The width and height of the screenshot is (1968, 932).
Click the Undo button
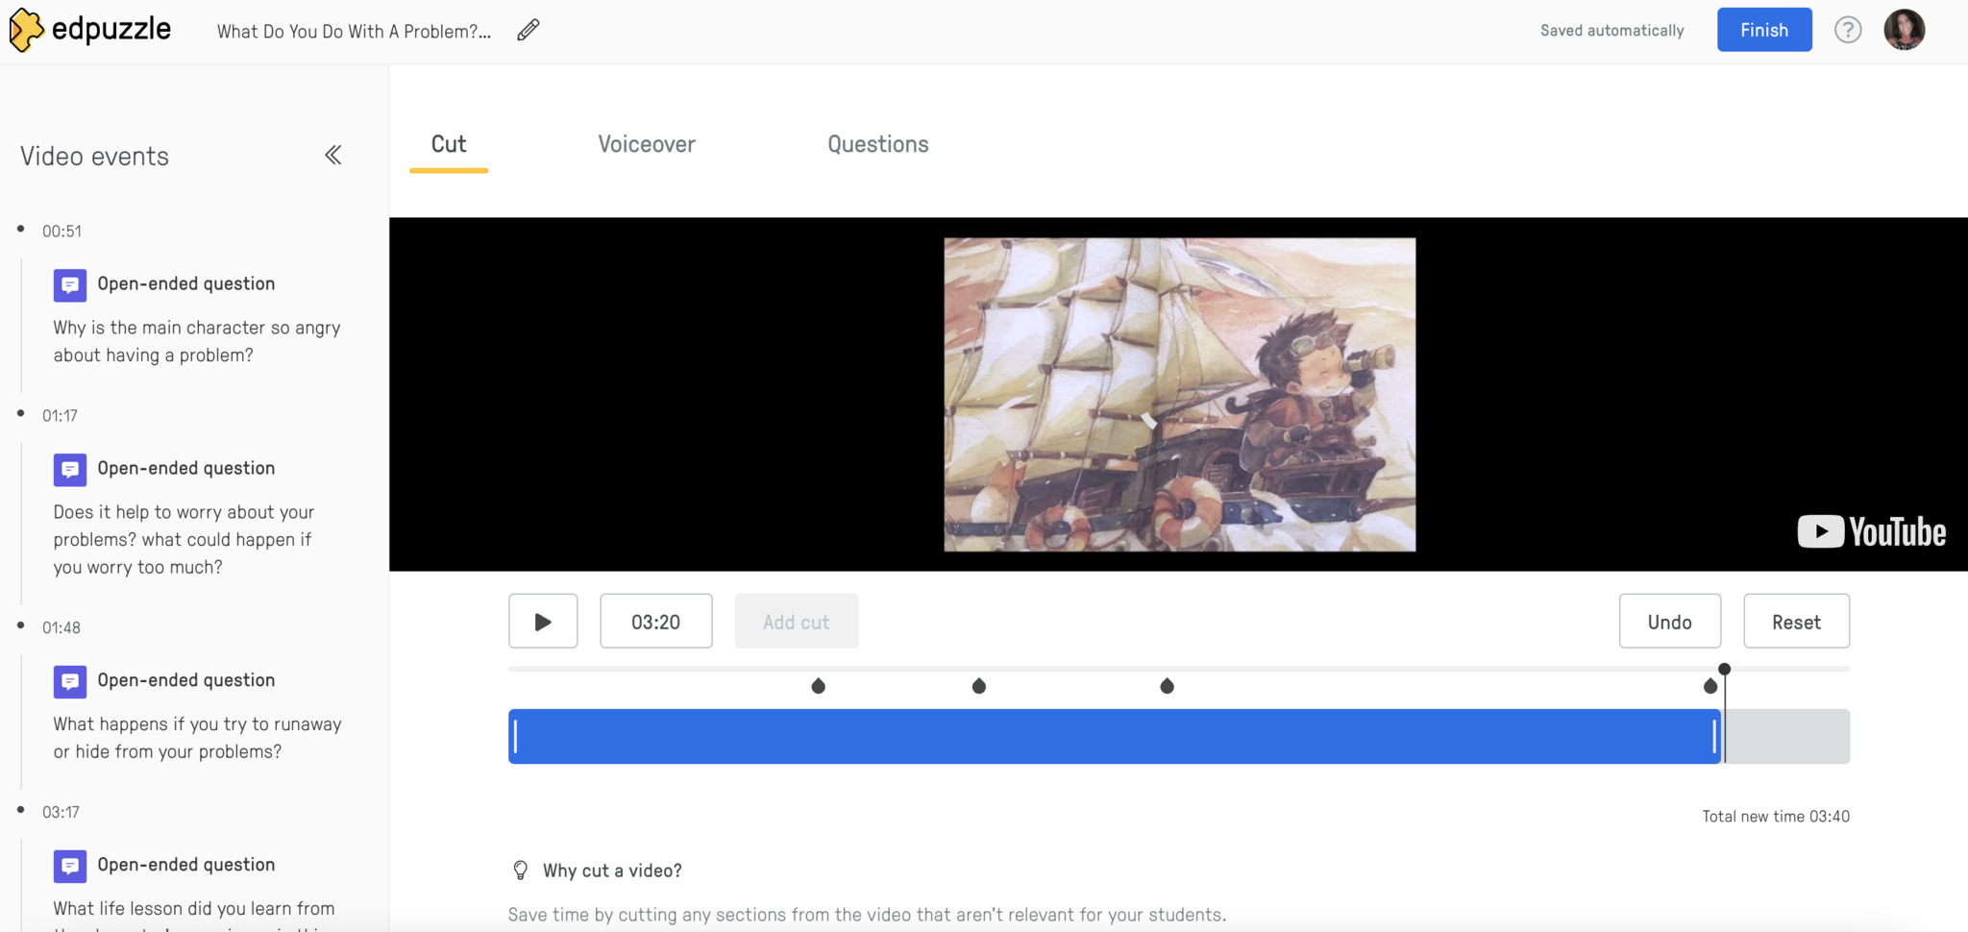[x=1669, y=622]
